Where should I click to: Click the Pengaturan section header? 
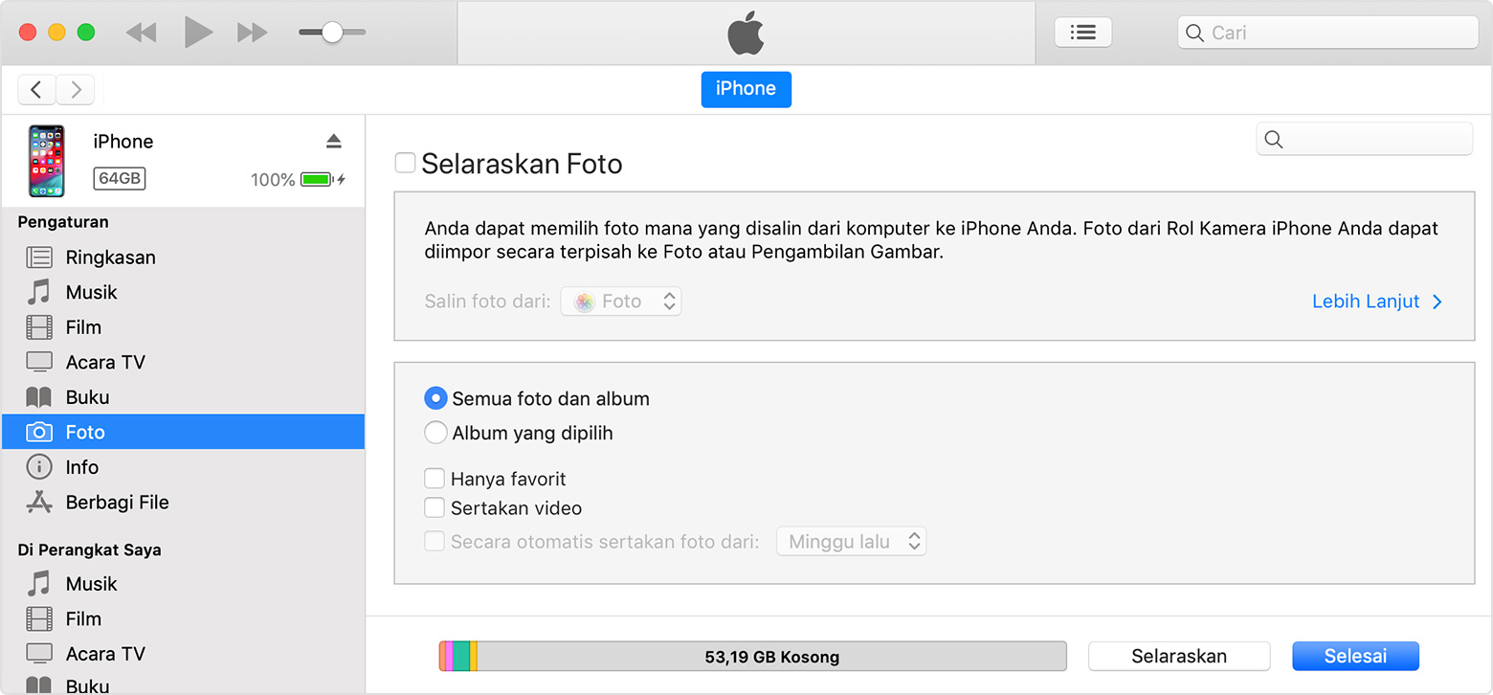(63, 222)
